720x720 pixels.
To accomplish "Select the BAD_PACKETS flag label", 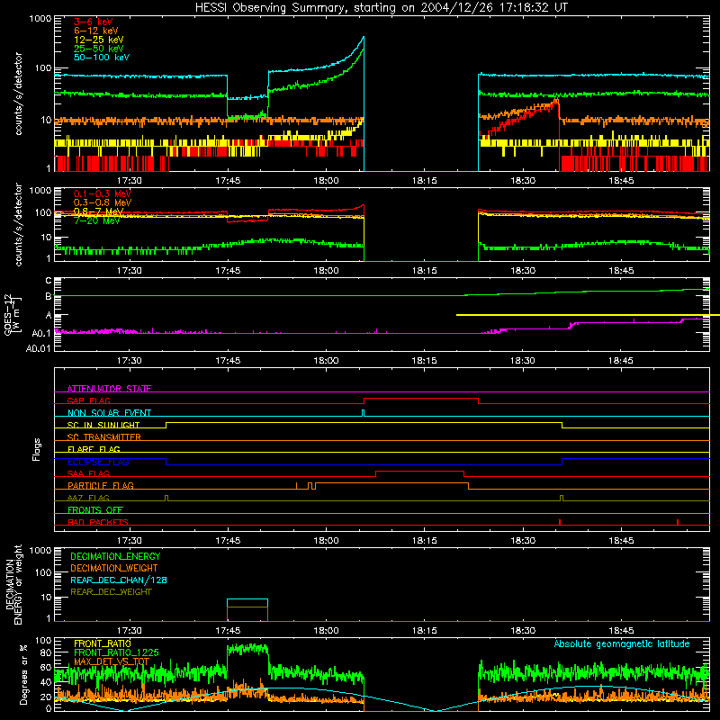I will pos(98,522).
